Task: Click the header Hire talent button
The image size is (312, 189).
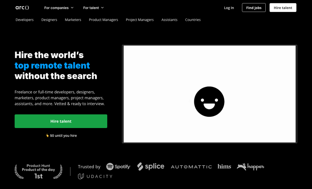Action: (x=283, y=8)
